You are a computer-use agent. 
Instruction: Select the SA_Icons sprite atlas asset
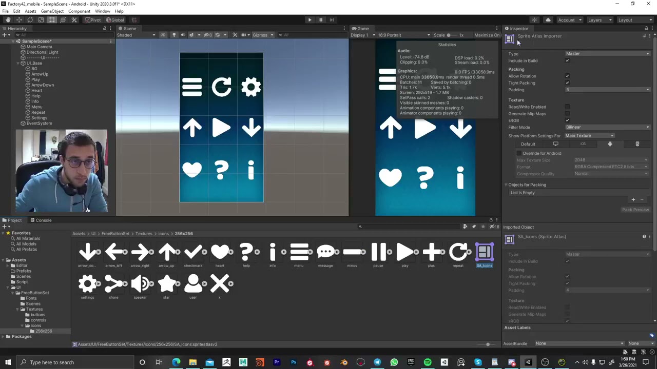click(484, 255)
